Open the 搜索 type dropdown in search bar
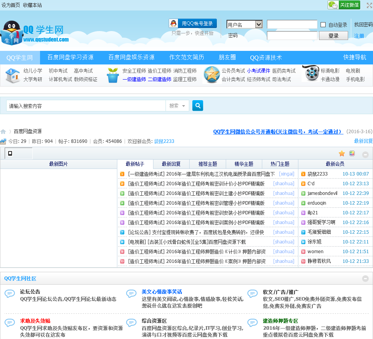373x339 pixels. 178,106
